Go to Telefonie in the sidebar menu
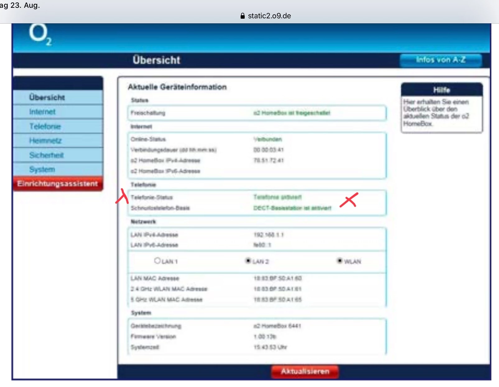Viewport: 499px width, 387px height. point(58,126)
